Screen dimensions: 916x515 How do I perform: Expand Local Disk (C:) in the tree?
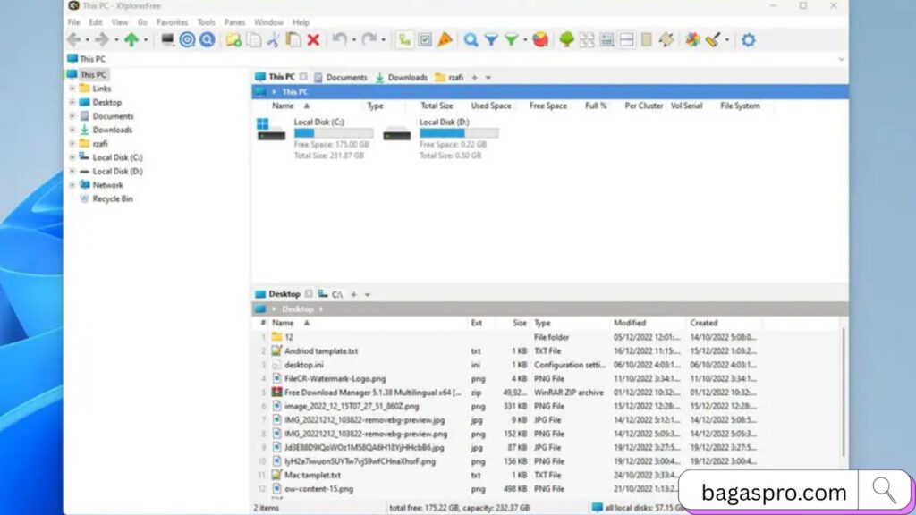pos(72,157)
